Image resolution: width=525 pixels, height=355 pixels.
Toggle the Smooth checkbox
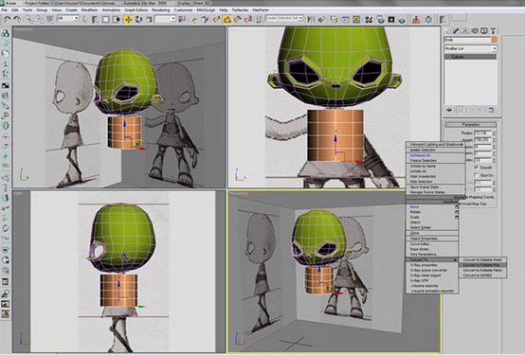[x=477, y=167]
